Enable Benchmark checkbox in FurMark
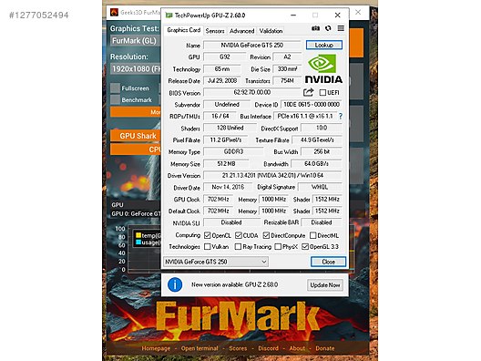Viewport: 481px width, 361px height. click(115, 99)
